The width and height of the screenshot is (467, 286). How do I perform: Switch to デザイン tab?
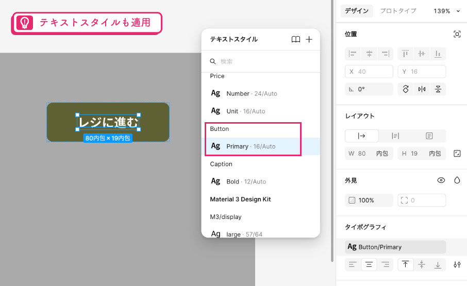click(357, 11)
